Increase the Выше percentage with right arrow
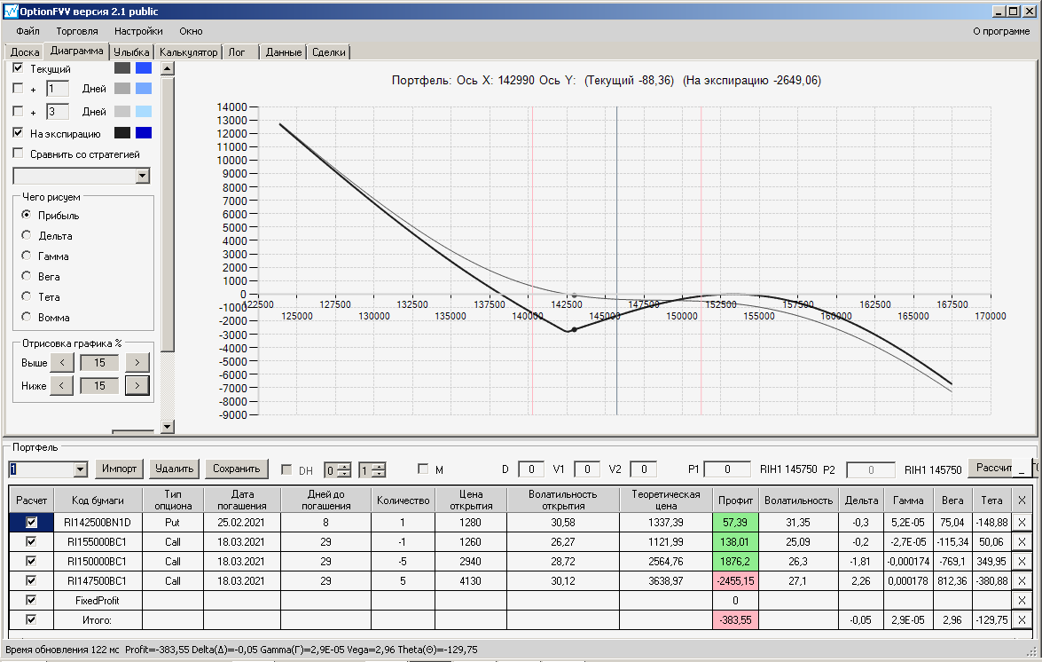1042x662 pixels. (x=137, y=362)
